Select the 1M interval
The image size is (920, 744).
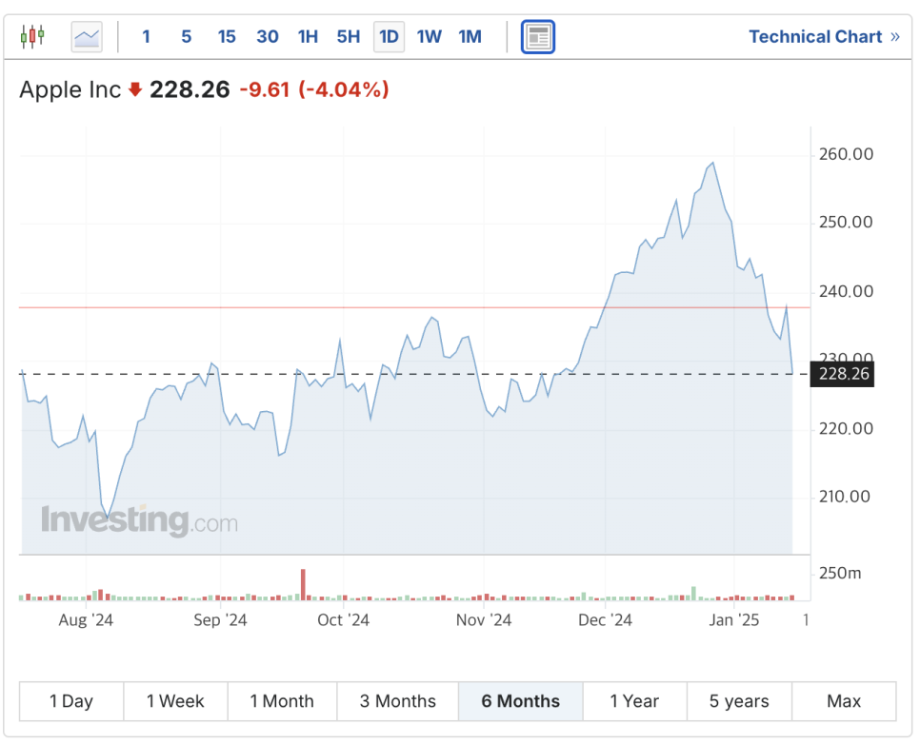(470, 37)
